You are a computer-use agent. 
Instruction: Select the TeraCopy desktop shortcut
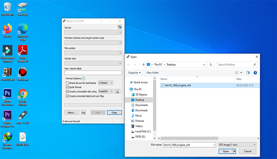tap(23, 9)
